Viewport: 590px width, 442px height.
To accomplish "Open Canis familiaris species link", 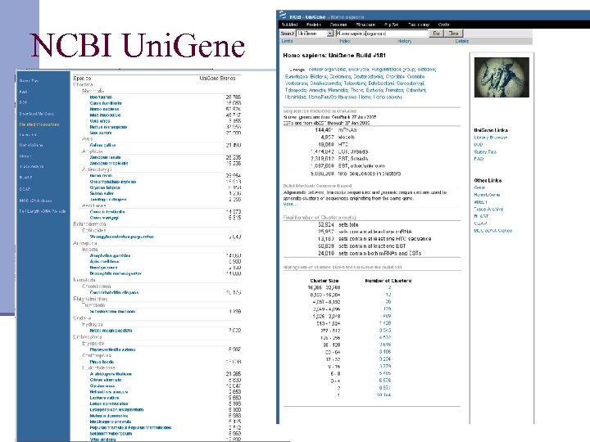I will click(106, 103).
